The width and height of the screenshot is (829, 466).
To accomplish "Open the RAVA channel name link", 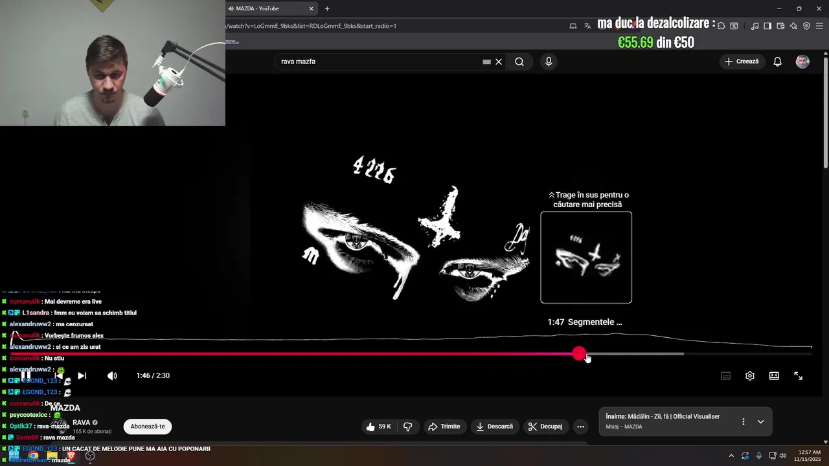I will pos(82,423).
